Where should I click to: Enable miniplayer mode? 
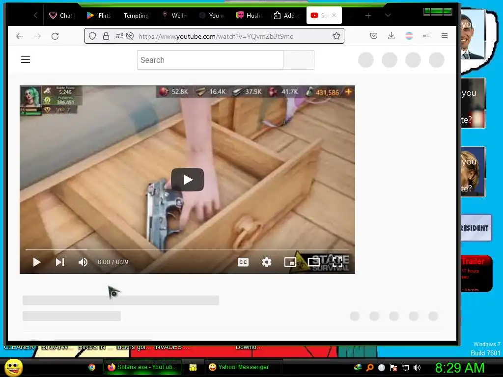point(290,262)
